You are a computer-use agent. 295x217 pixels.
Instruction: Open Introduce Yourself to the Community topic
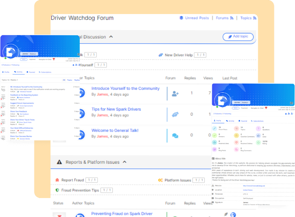[x=125, y=88]
